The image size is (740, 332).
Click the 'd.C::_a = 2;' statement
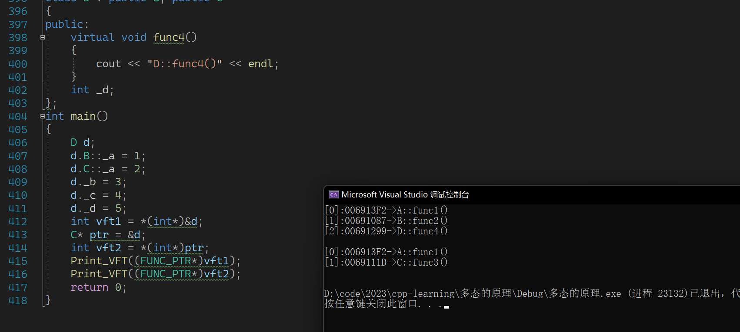pos(108,169)
